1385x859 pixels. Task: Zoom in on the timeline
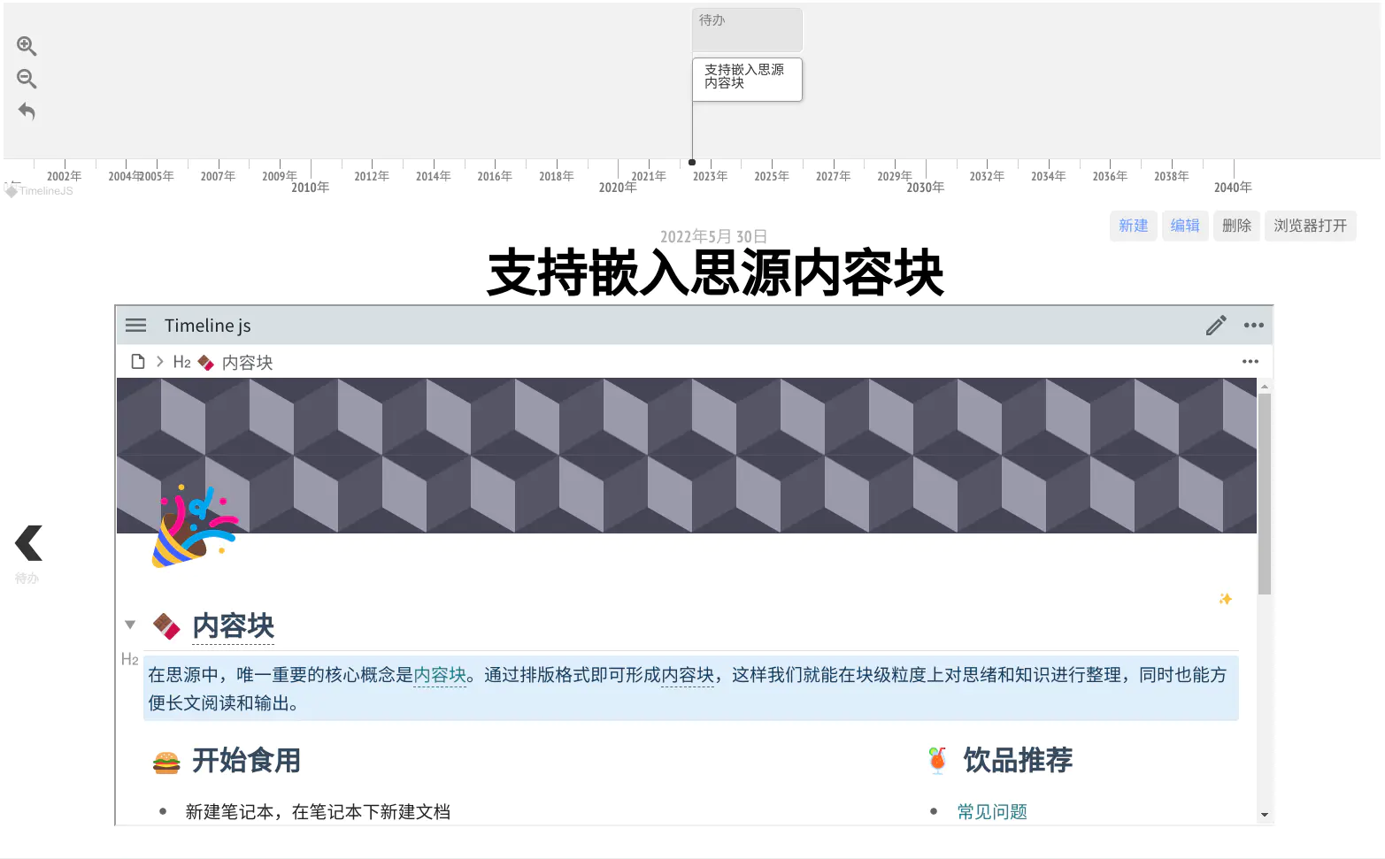tap(27, 46)
